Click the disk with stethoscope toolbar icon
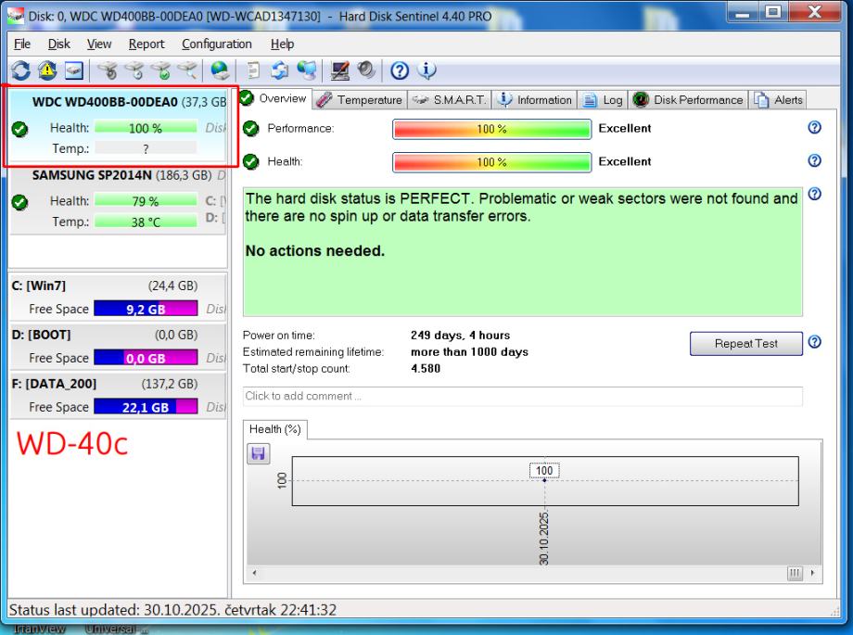 pyautogui.click(x=108, y=70)
